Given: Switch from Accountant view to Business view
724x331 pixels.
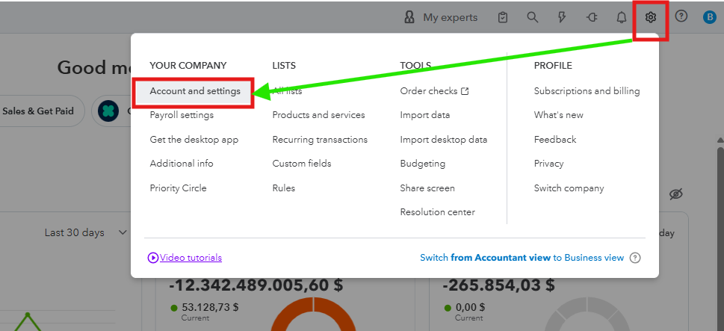Looking at the screenshot, I should (x=522, y=258).
